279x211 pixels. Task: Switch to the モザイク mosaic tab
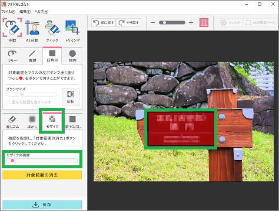click(52, 121)
